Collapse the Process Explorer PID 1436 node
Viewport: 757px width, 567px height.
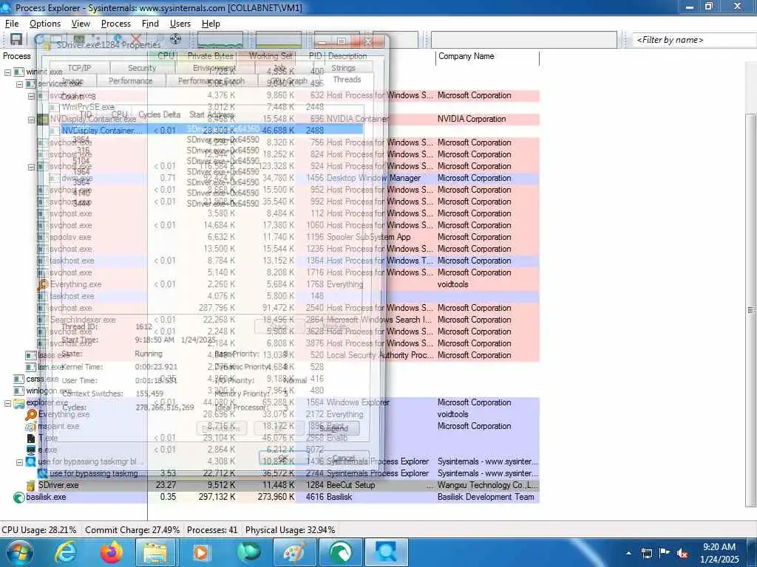coord(20,461)
